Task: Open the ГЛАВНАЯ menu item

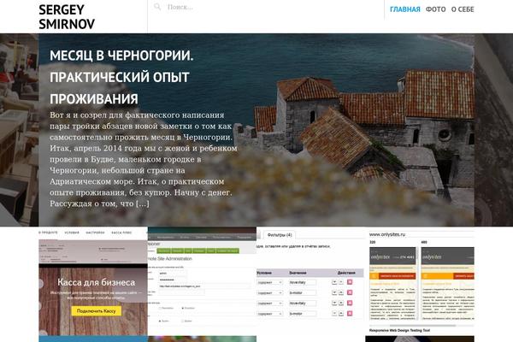Action: click(x=404, y=9)
